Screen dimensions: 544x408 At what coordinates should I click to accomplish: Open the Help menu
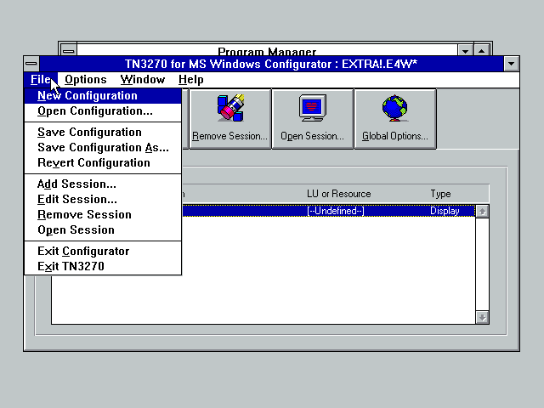190,80
